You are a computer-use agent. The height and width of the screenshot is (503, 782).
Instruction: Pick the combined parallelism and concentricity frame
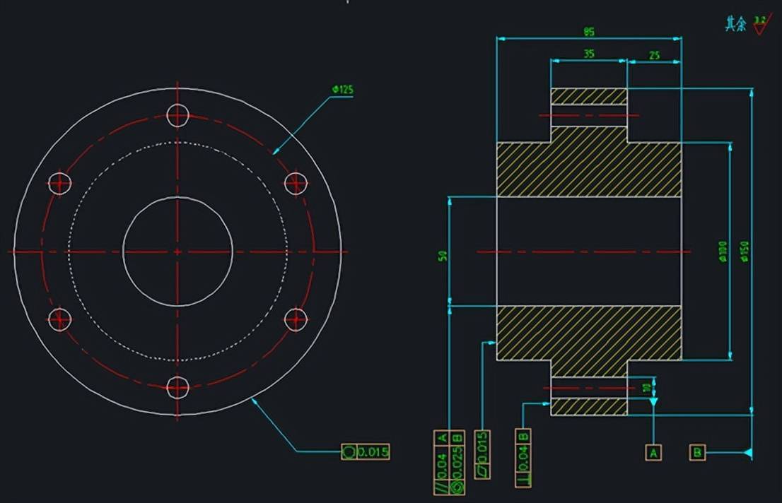click(449, 462)
